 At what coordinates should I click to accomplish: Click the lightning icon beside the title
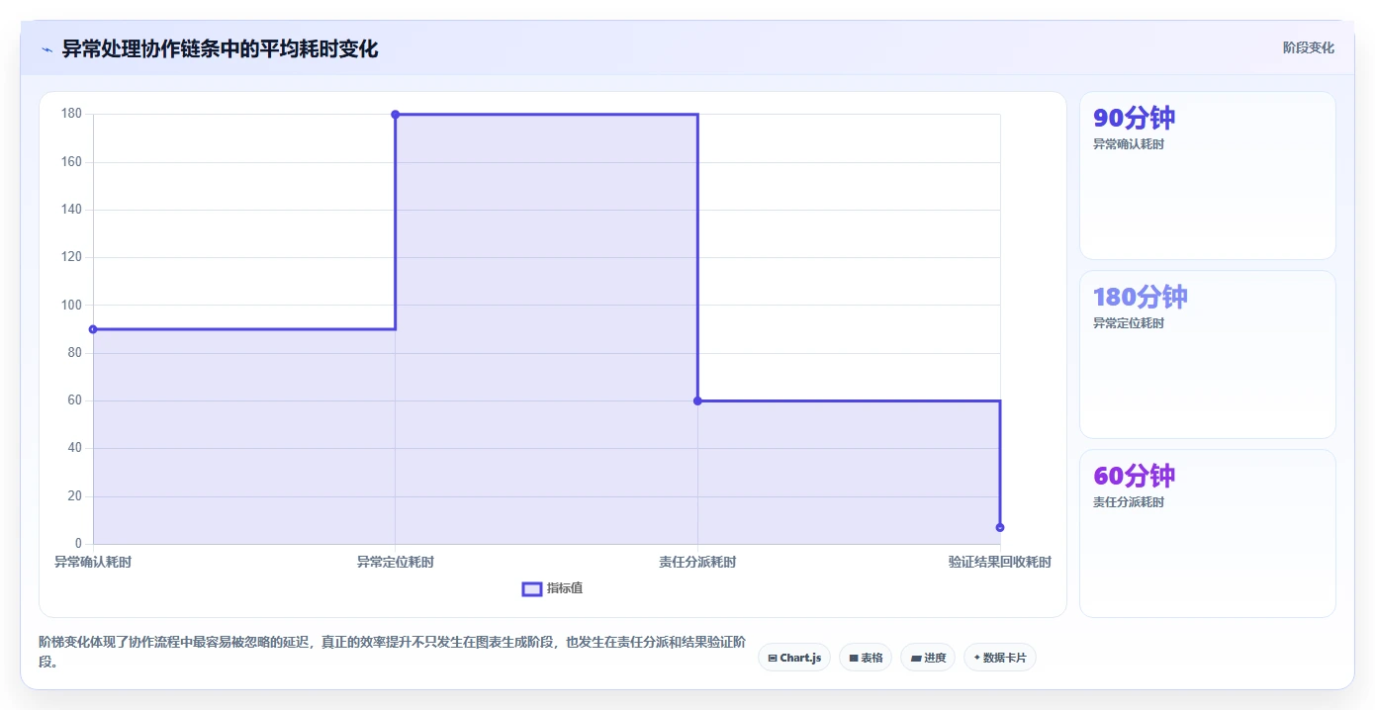tap(46, 49)
